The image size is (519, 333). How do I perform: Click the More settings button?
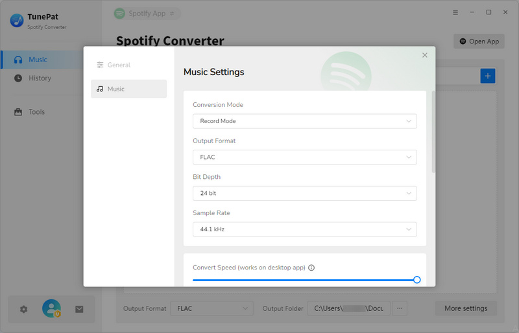(466, 308)
